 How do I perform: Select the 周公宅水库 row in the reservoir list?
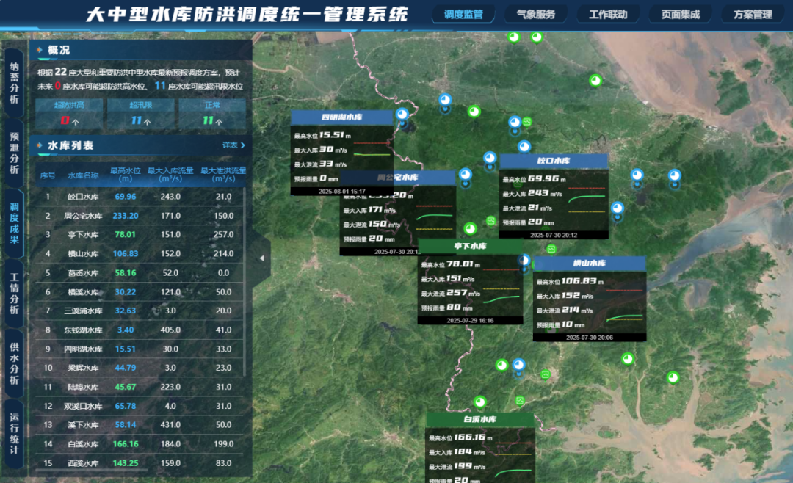[x=137, y=216]
